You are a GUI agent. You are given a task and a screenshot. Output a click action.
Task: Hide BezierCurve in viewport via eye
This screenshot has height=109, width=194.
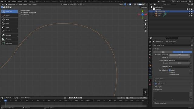pos(189,12)
